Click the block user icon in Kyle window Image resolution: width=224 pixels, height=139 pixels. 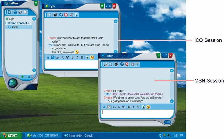pos(66,15)
